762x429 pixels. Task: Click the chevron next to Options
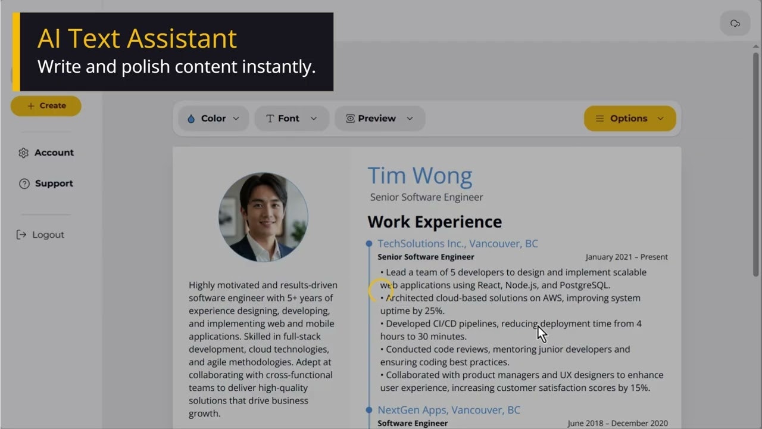[660, 119]
